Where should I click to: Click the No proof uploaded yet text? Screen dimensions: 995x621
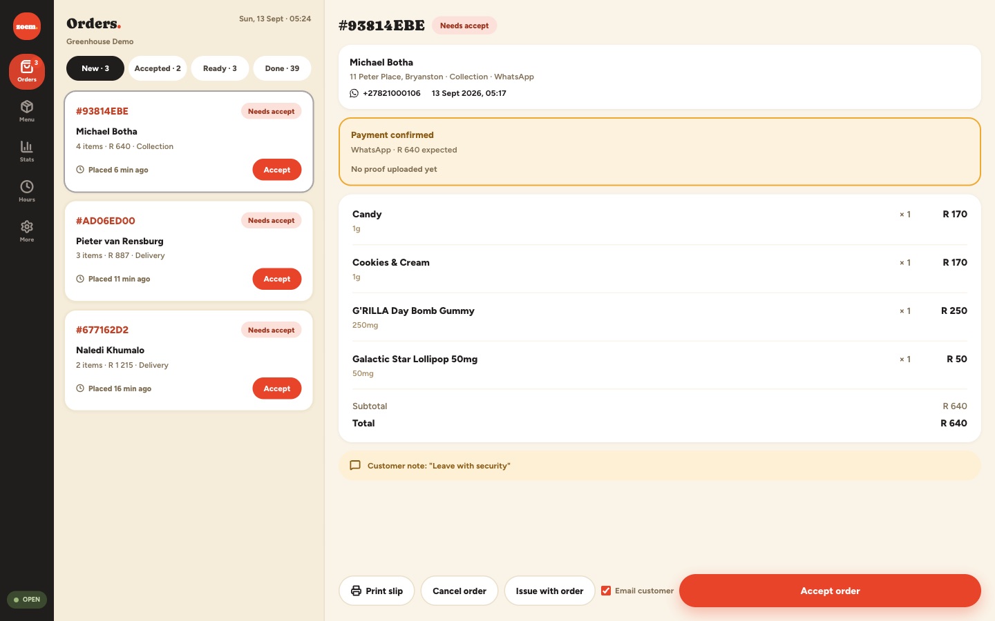point(394,169)
